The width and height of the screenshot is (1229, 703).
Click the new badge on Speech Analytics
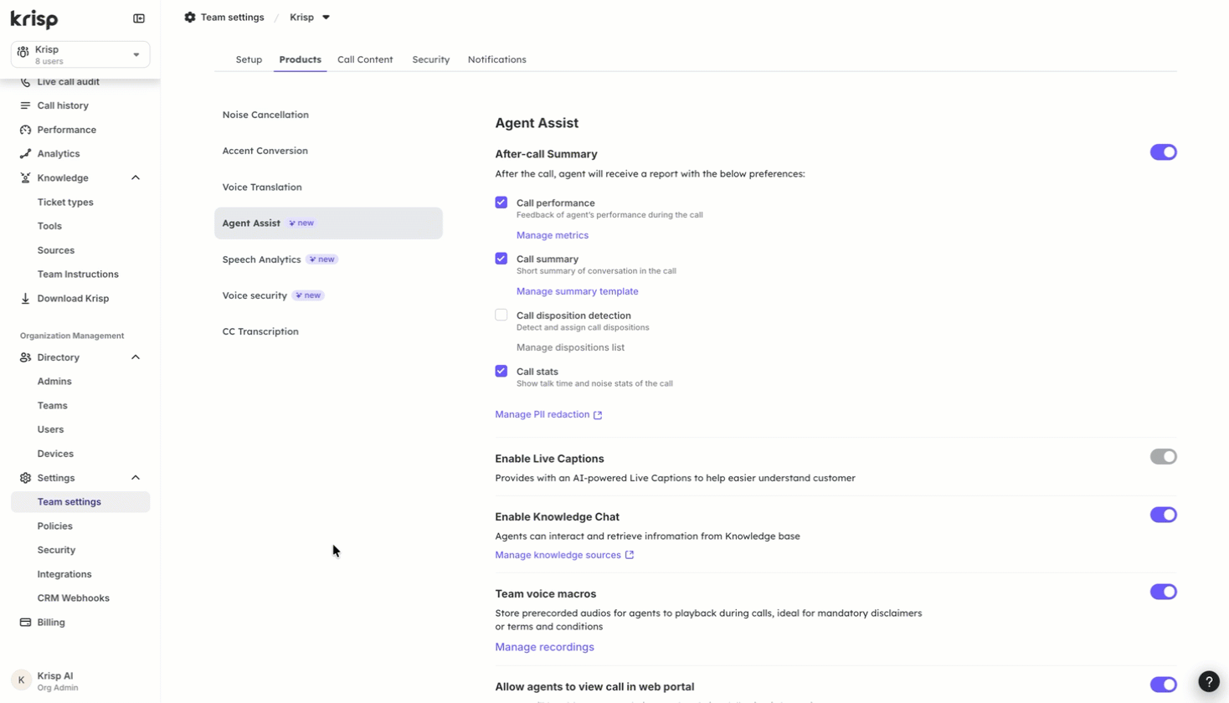pos(321,259)
